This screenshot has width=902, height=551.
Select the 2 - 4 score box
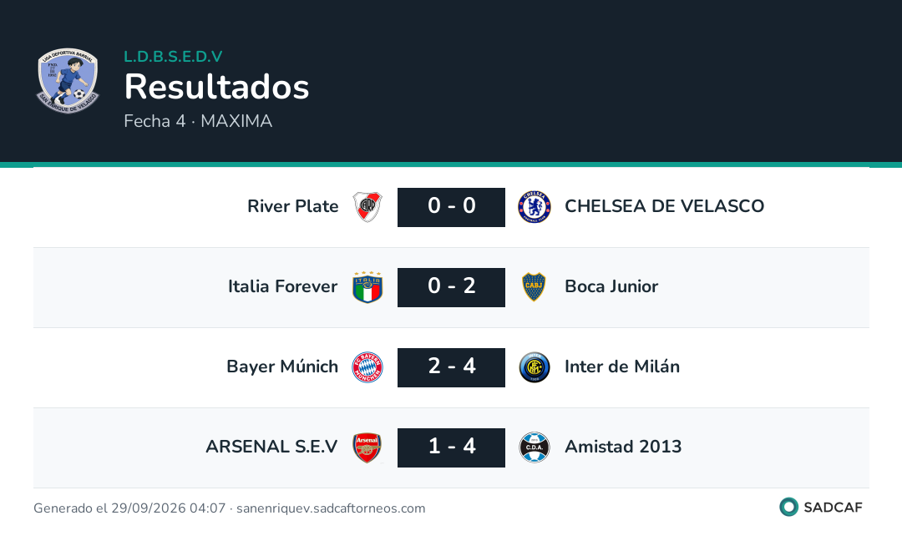point(452,367)
